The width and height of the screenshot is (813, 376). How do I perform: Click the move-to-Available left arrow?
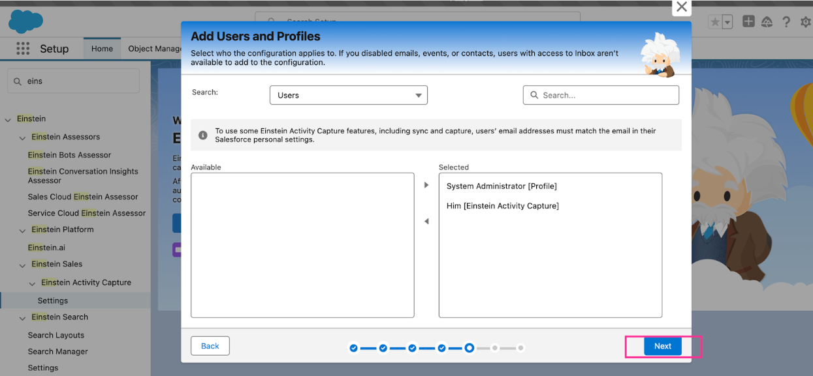click(426, 222)
